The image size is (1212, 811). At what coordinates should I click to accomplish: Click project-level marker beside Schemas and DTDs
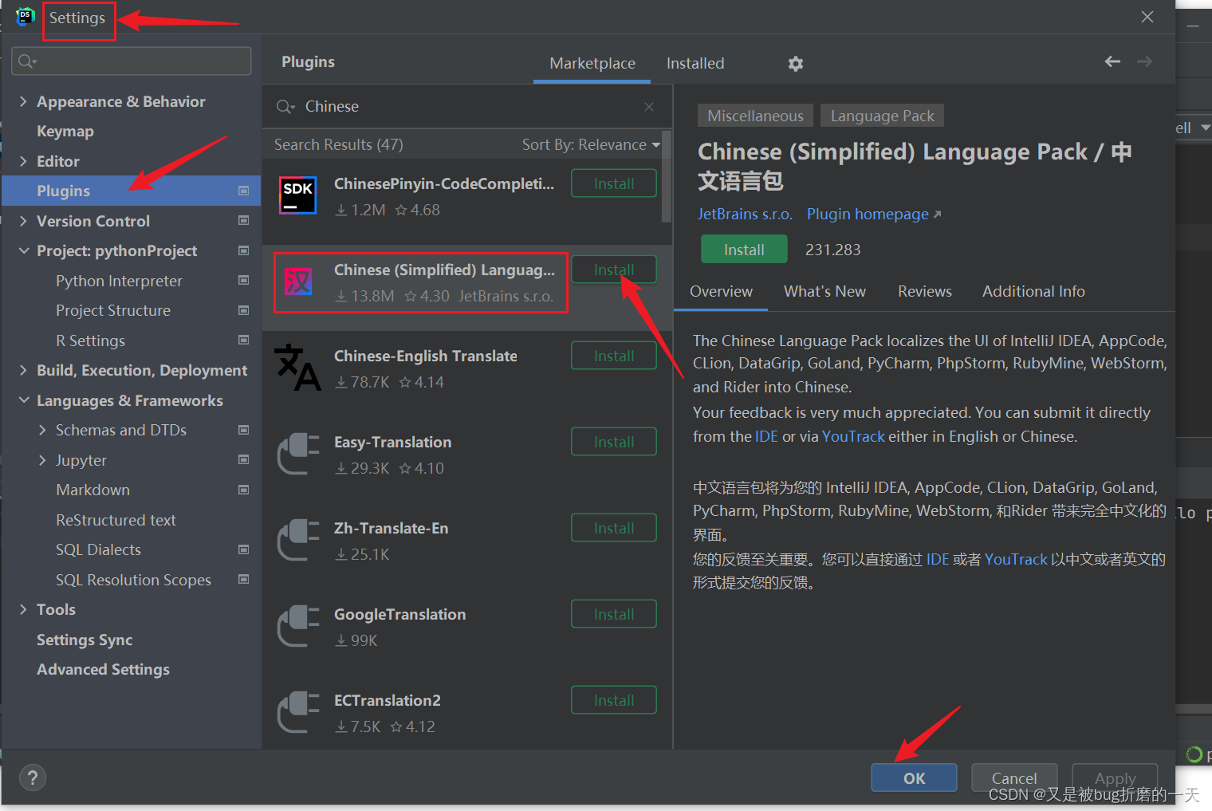(x=244, y=430)
